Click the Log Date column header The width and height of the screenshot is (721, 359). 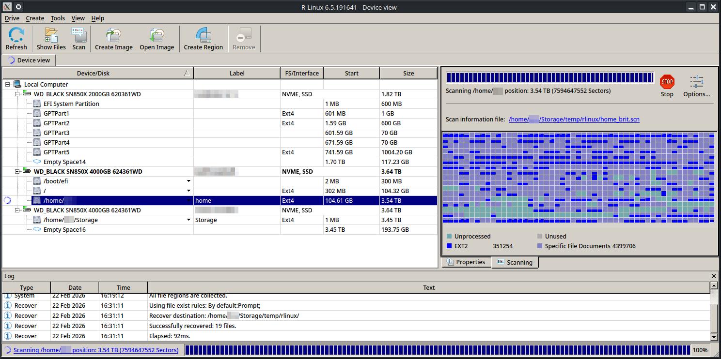click(x=75, y=287)
